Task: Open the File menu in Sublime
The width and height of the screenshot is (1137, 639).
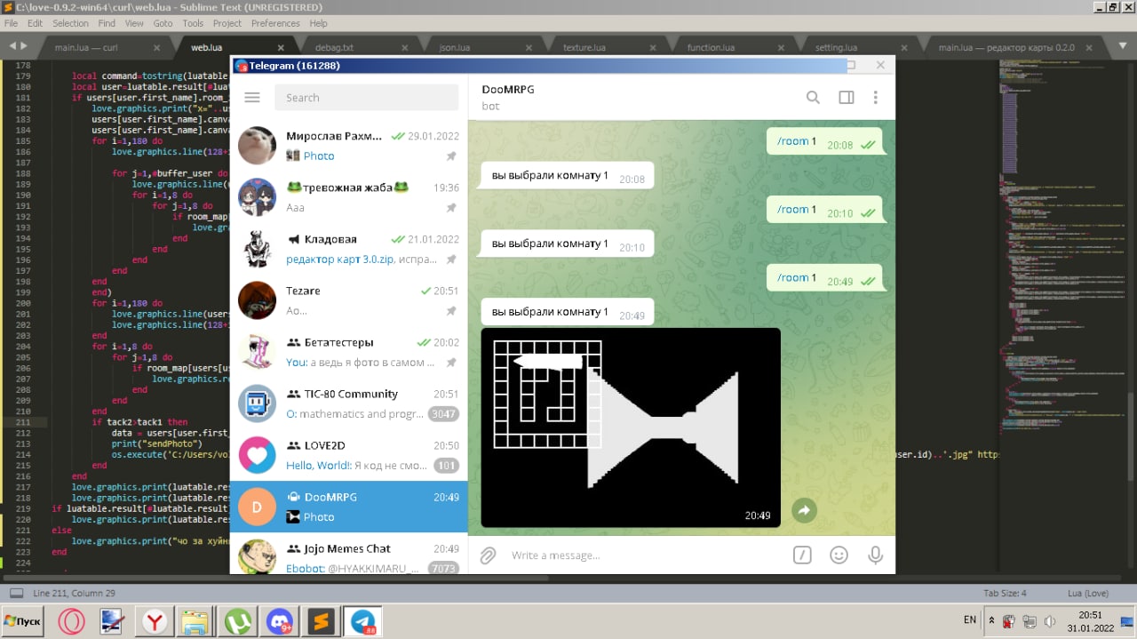Action: pyautogui.click(x=11, y=23)
